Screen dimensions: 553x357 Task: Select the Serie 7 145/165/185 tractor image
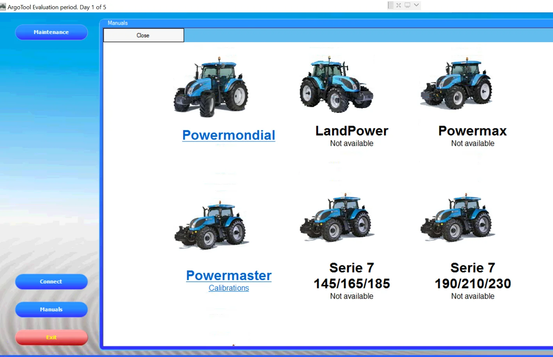(337, 217)
